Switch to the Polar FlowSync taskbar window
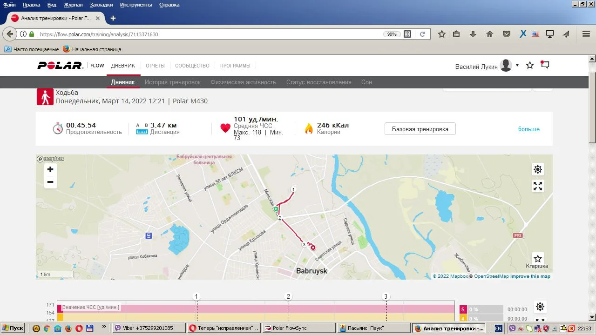This screenshot has height=335, width=596. coord(298,328)
